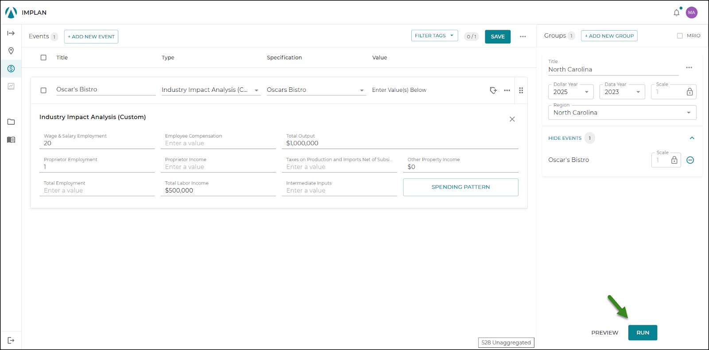Edit the Total Output field
The image size is (709, 350).
point(400,140)
